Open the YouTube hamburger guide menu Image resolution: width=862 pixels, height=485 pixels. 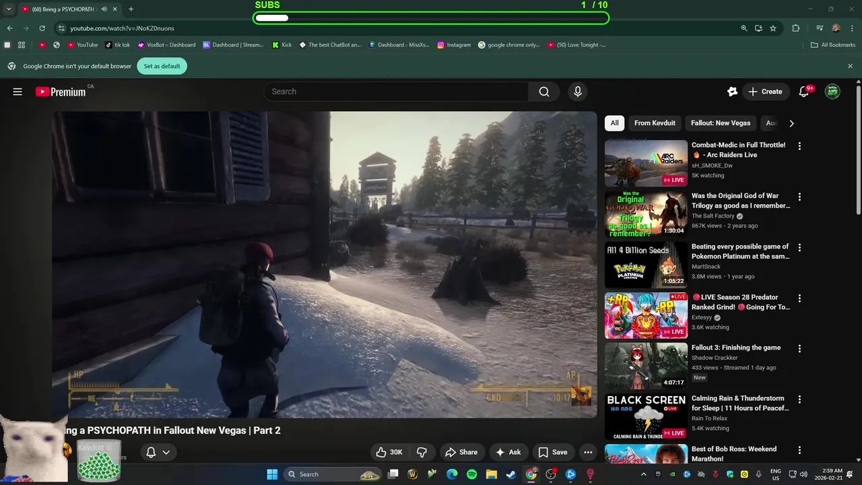click(18, 92)
